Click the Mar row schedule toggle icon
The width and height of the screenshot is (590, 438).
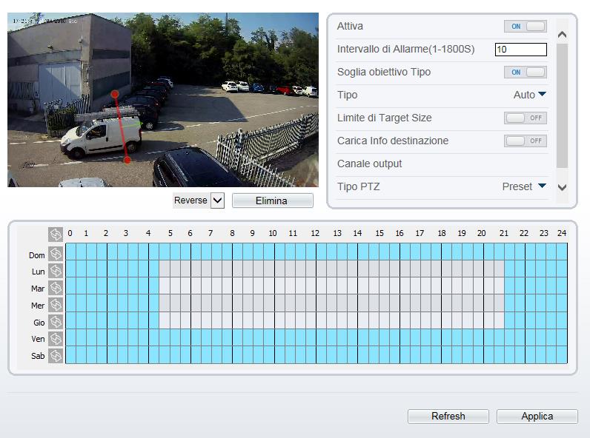pyautogui.click(x=56, y=288)
